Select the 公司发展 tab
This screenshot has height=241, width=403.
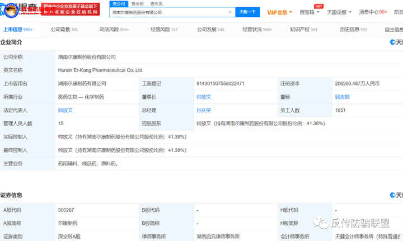[x=210, y=30]
